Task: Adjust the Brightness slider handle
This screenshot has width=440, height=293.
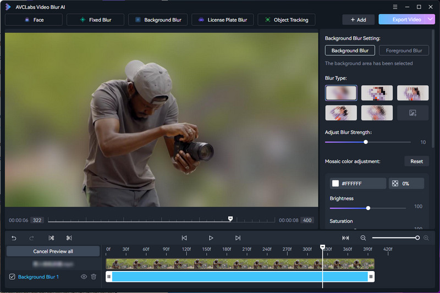Action: coord(368,208)
